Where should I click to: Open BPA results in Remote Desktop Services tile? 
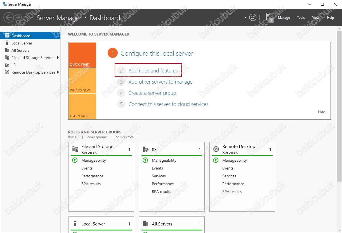click(x=232, y=192)
